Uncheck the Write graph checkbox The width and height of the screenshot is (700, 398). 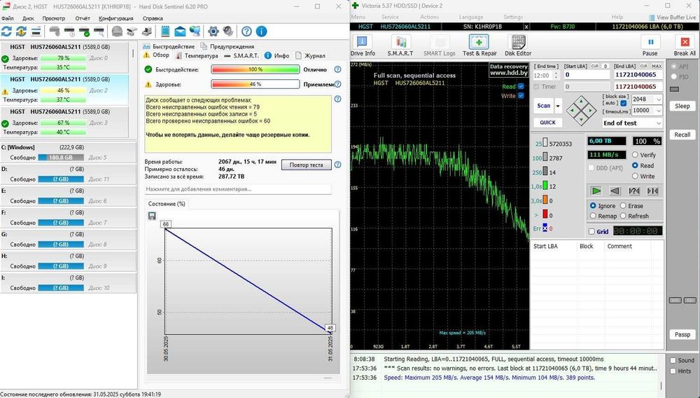click(520, 96)
